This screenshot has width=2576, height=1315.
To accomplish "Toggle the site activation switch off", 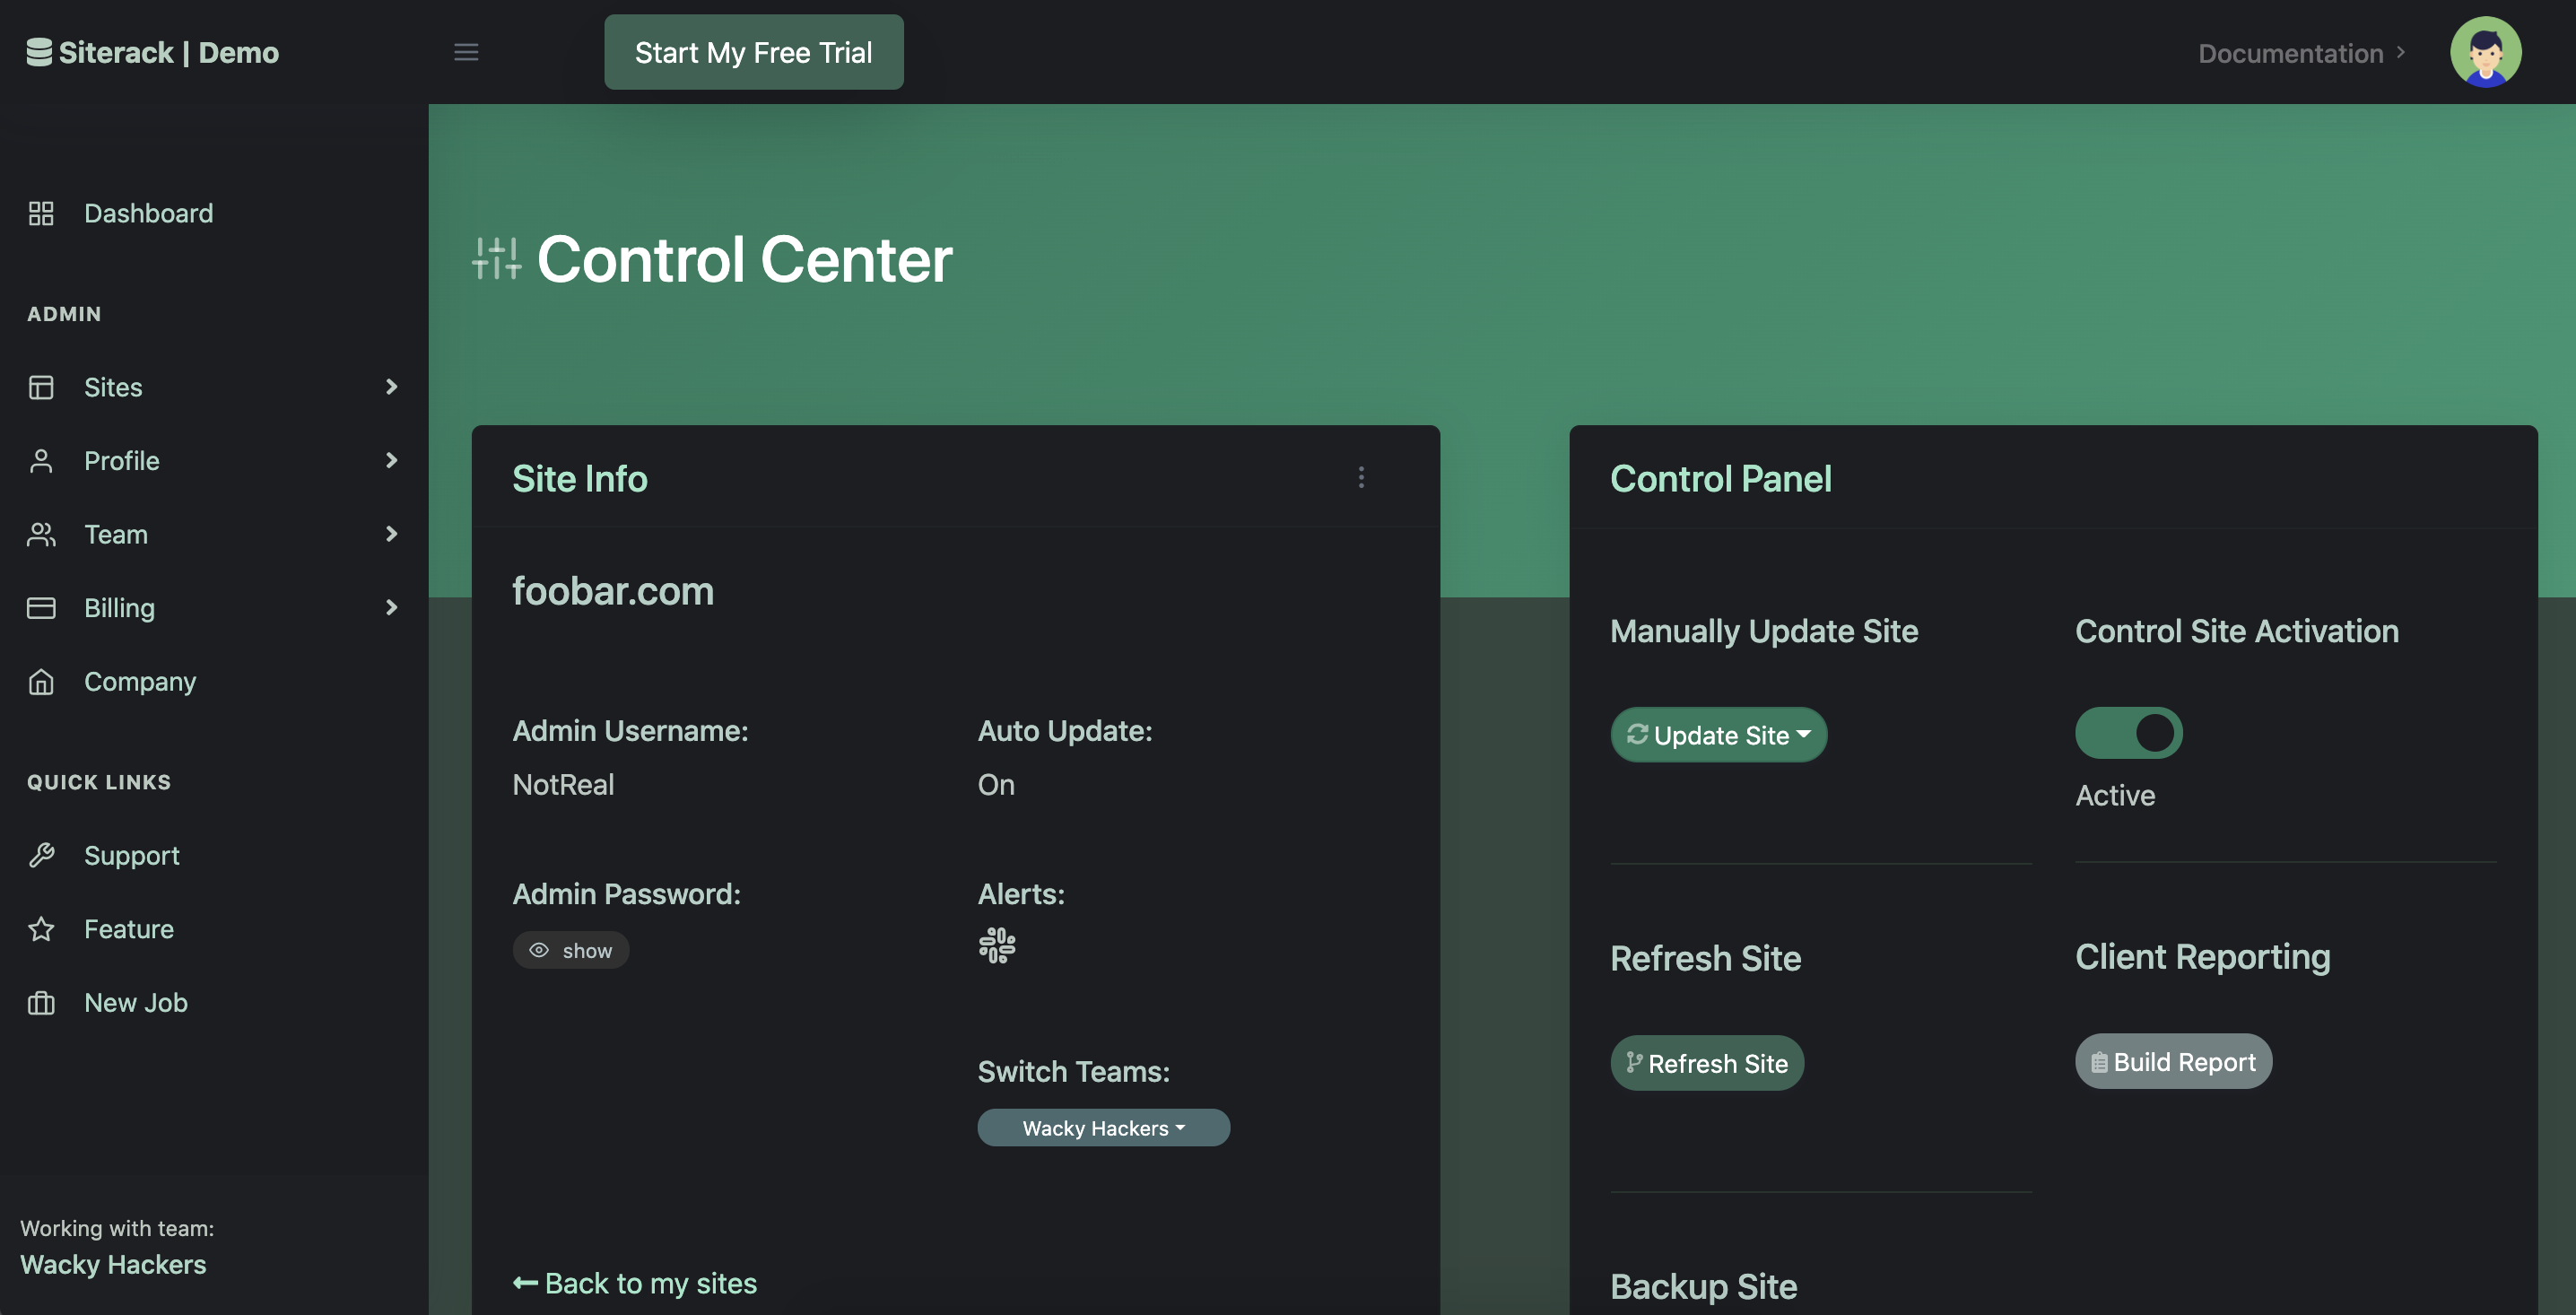I will pyautogui.click(x=2128, y=733).
